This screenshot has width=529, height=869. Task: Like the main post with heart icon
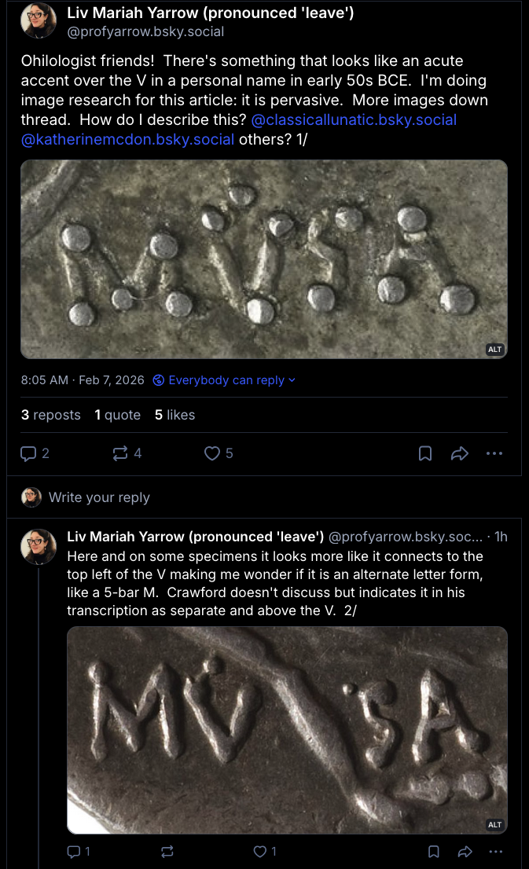tap(212, 453)
